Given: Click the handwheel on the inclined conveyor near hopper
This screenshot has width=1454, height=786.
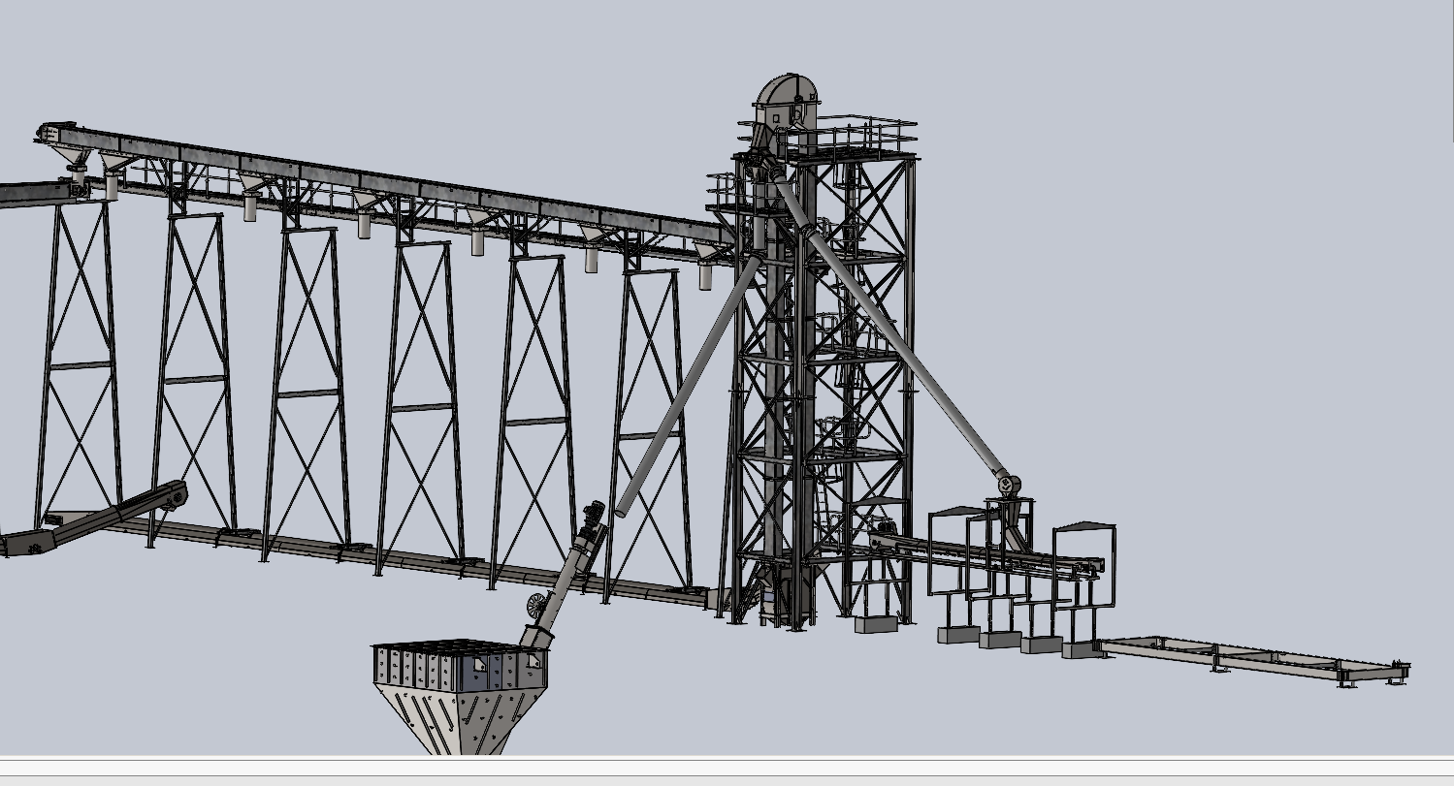Looking at the screenshot, I should click(x=535, y=607).
